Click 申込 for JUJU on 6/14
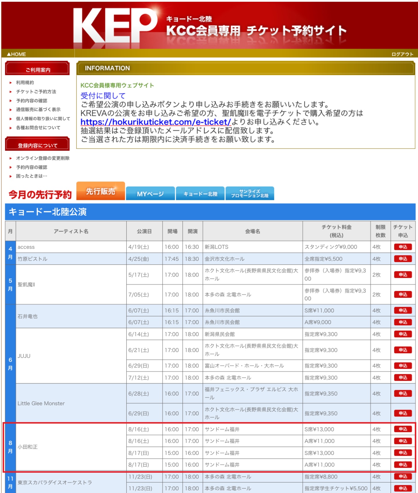 pyautogui.click(x=403, y=334)
